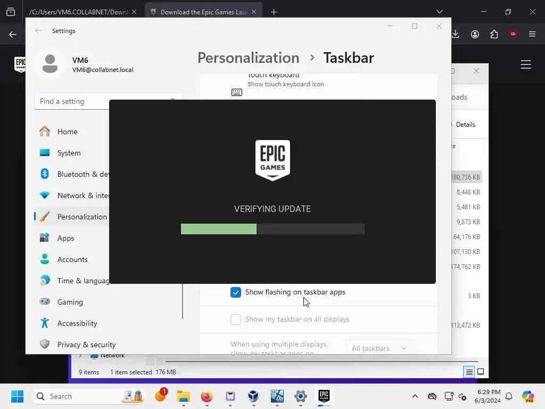This screenshot has height=409, width=545.
Task: Switch to the Download the Epic Games Launcher tab
Action: [203, 12]
